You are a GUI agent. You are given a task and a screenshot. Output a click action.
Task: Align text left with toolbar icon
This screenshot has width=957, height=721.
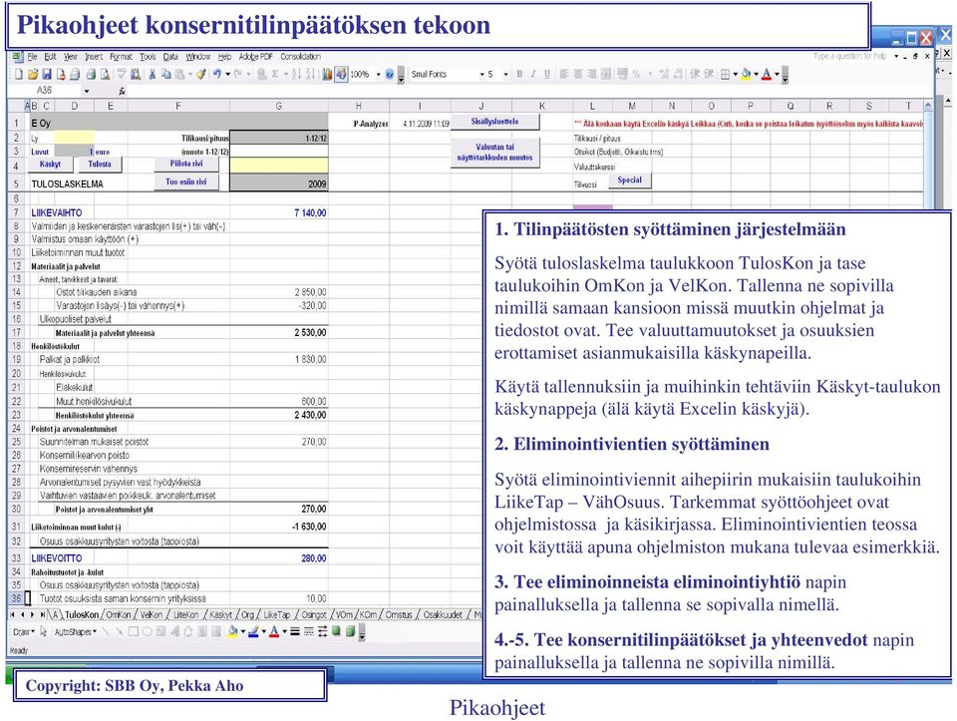point(564,74)
